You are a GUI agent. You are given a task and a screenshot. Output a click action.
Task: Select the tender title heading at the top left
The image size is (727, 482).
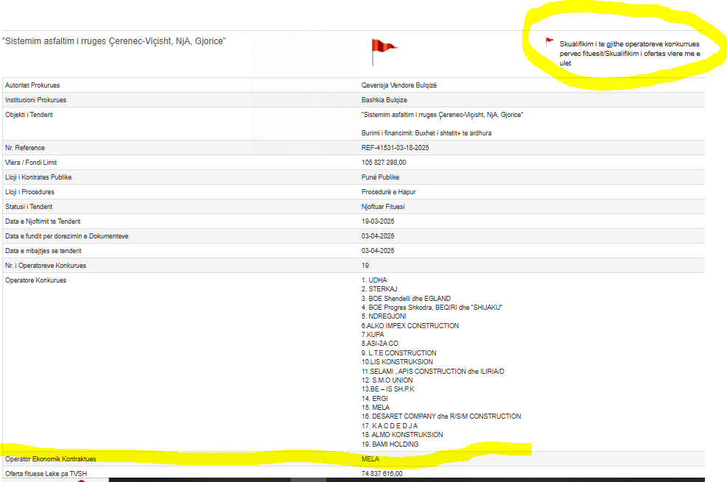click(114, 41)
